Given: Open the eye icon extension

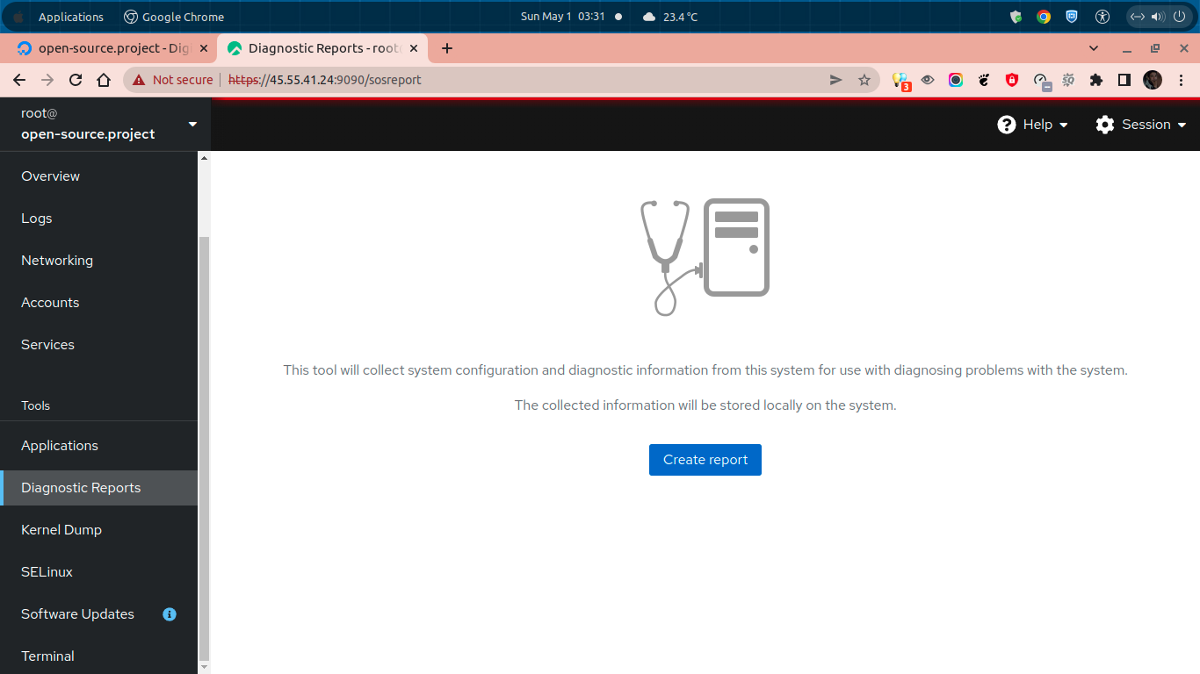Looking at the screenshot, I should point(928,80).
